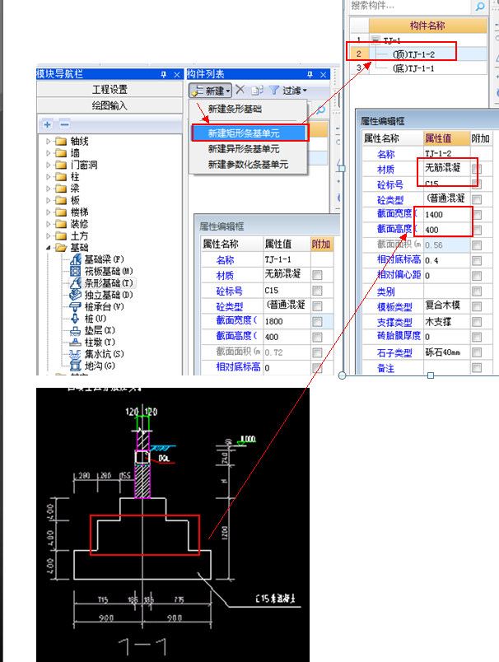Edit the 名称 value TJ-1-1
This screenshot has width=499, height=662.
point(287,259)
